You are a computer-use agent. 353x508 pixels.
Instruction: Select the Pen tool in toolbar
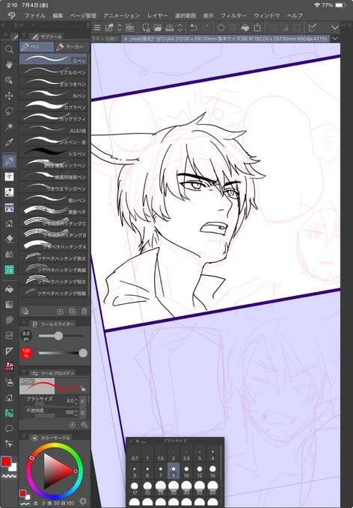pyautogui.click(x=9, y=161)
